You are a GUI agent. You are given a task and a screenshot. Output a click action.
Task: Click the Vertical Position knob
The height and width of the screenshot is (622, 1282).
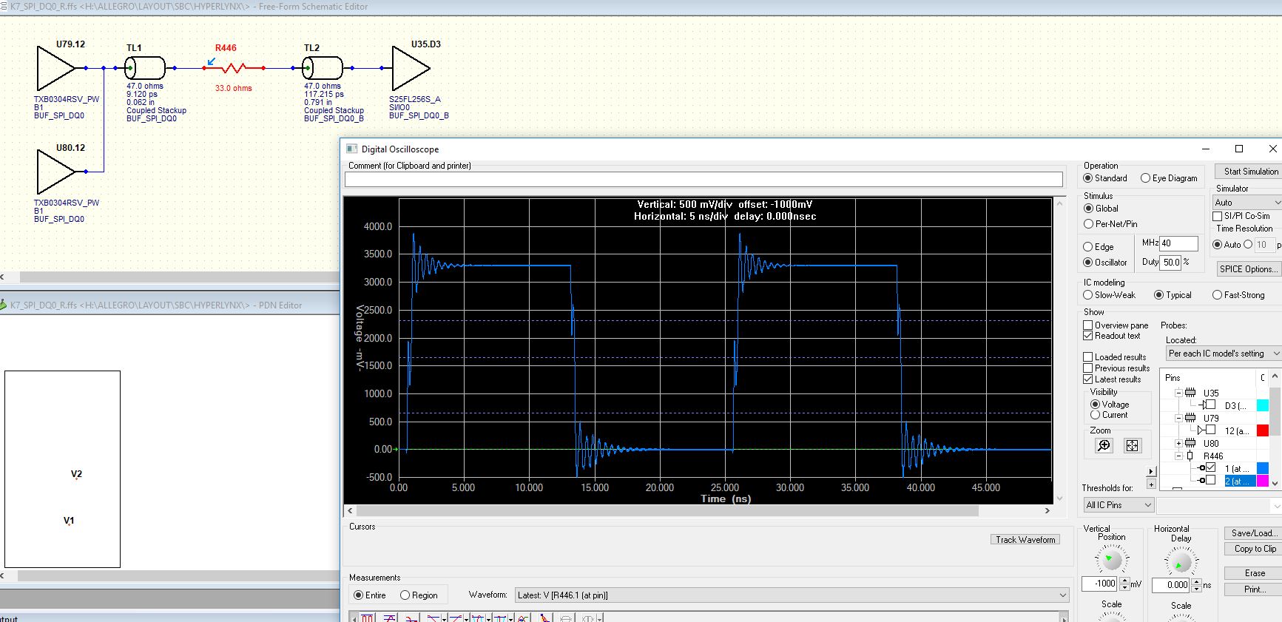tap(1111, 560)
